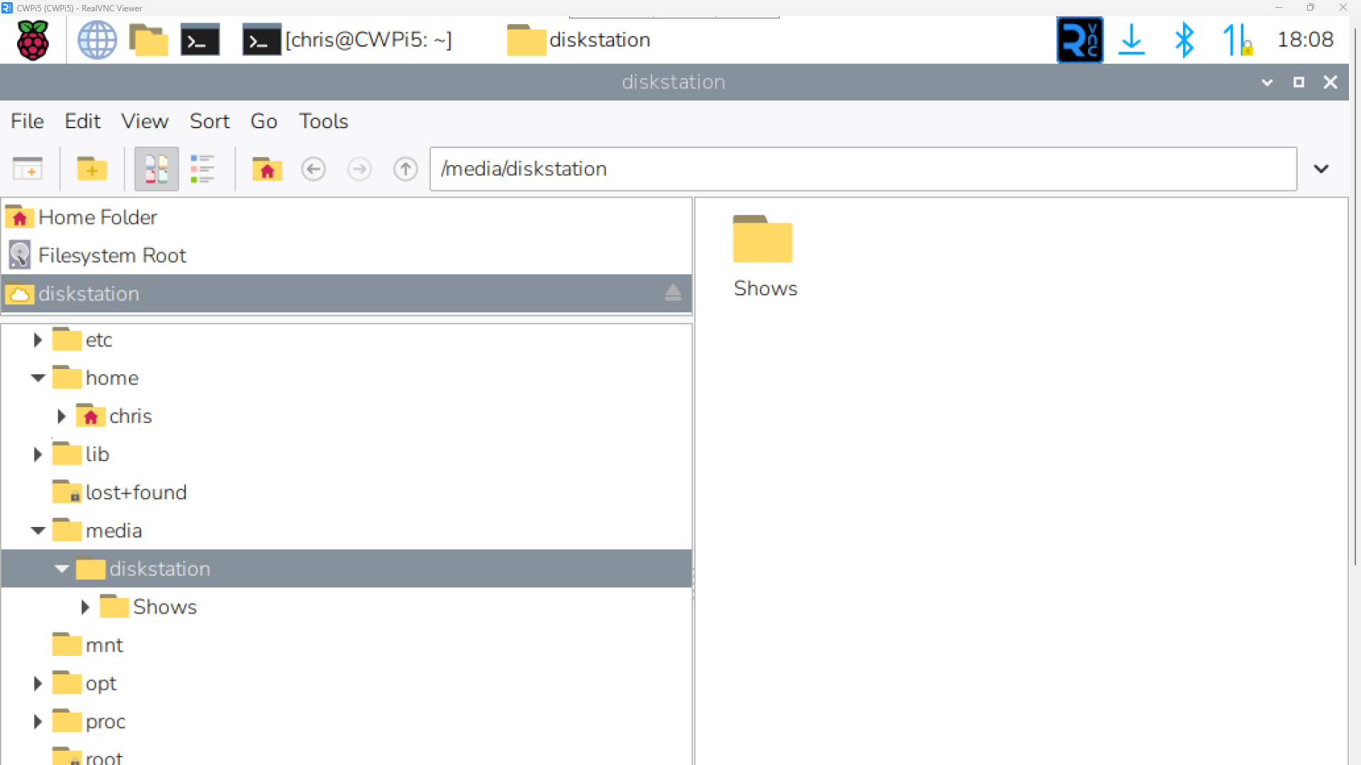The width and height of the screenshot is (1361, 765).
Task: Eject the diskstation mount
Action: (x=673, y=293)
